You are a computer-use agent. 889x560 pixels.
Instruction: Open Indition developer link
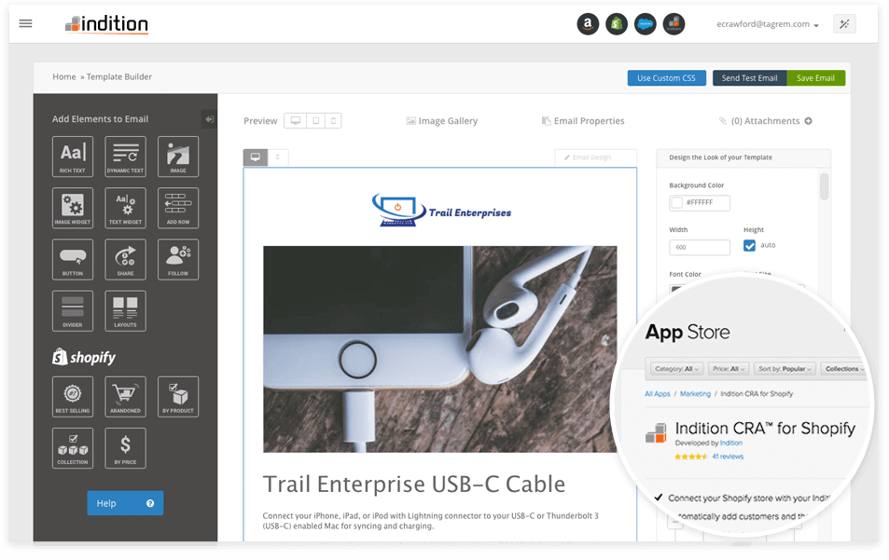(730, 444)
